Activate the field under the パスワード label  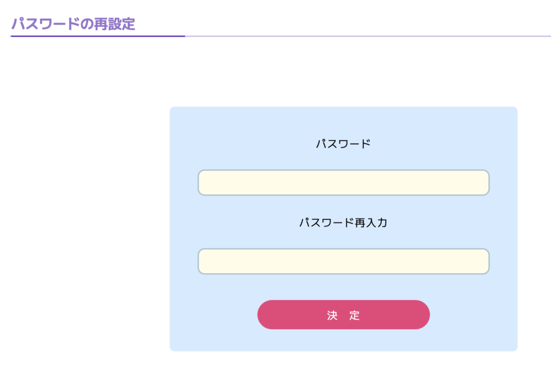coord(343,183)
